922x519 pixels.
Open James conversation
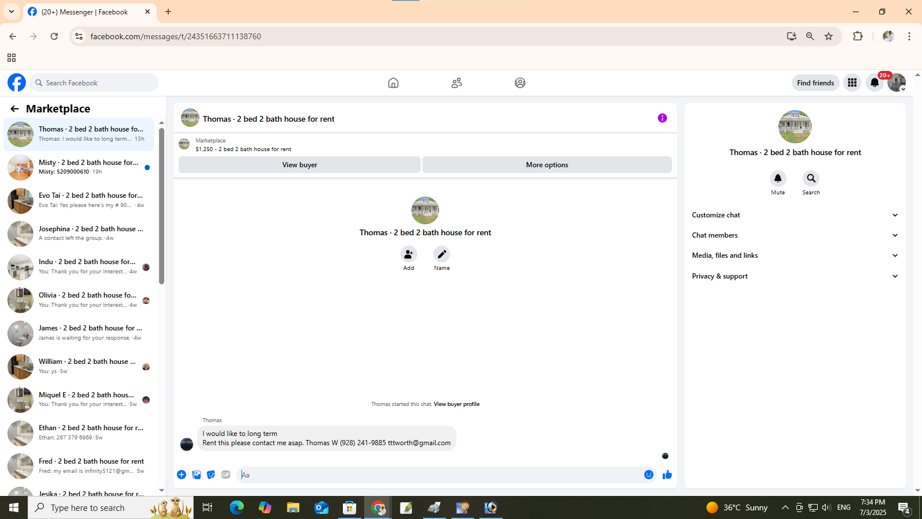pyautogui.click(x=79, y=333)
